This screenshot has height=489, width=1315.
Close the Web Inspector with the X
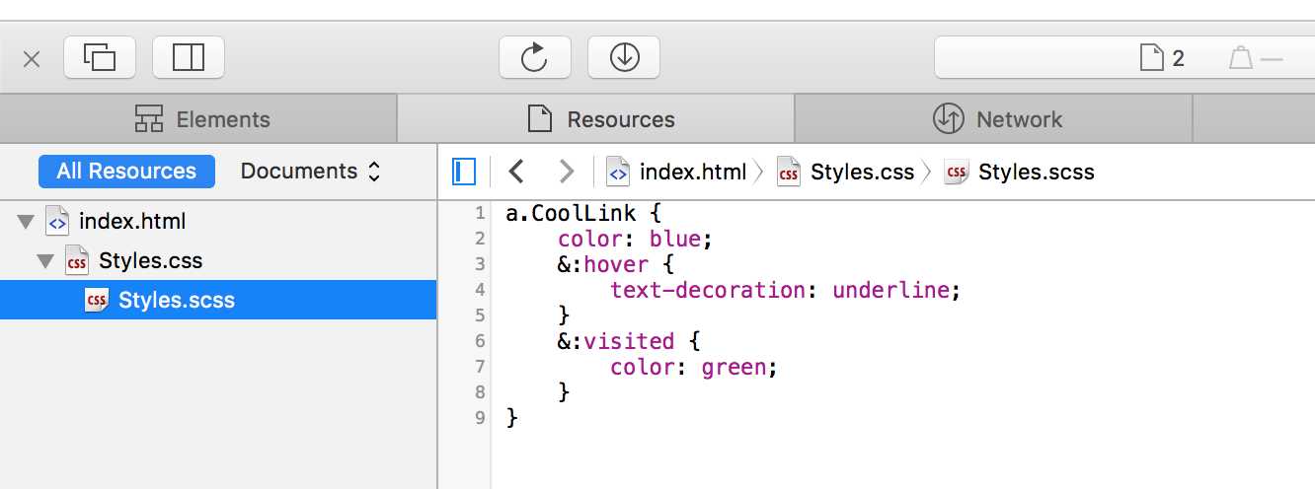click(32, 59)
